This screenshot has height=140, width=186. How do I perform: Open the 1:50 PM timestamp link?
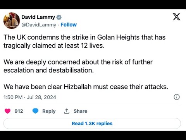[x=13, y=97]
